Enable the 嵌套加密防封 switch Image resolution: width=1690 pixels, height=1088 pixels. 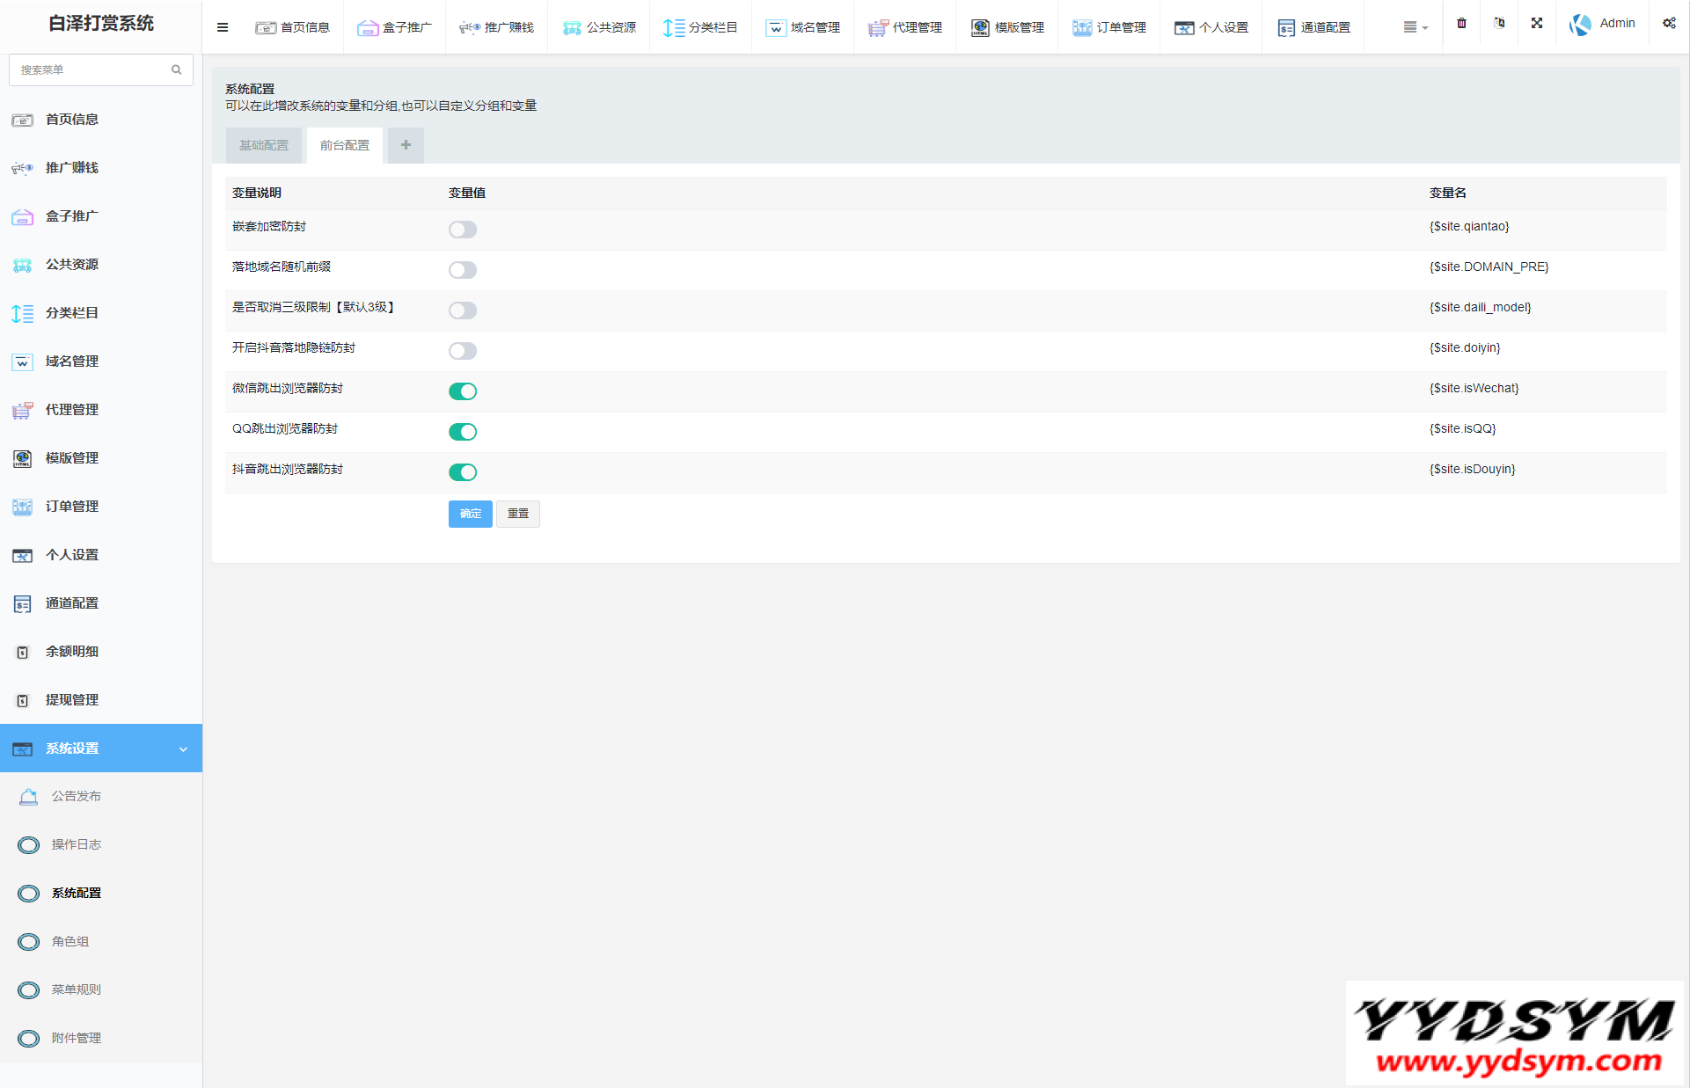coord(463,230)
